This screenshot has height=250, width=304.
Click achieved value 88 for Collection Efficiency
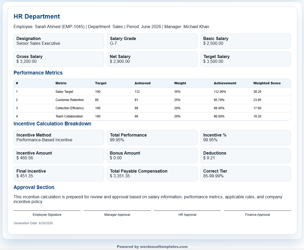(x=136, y=108)
